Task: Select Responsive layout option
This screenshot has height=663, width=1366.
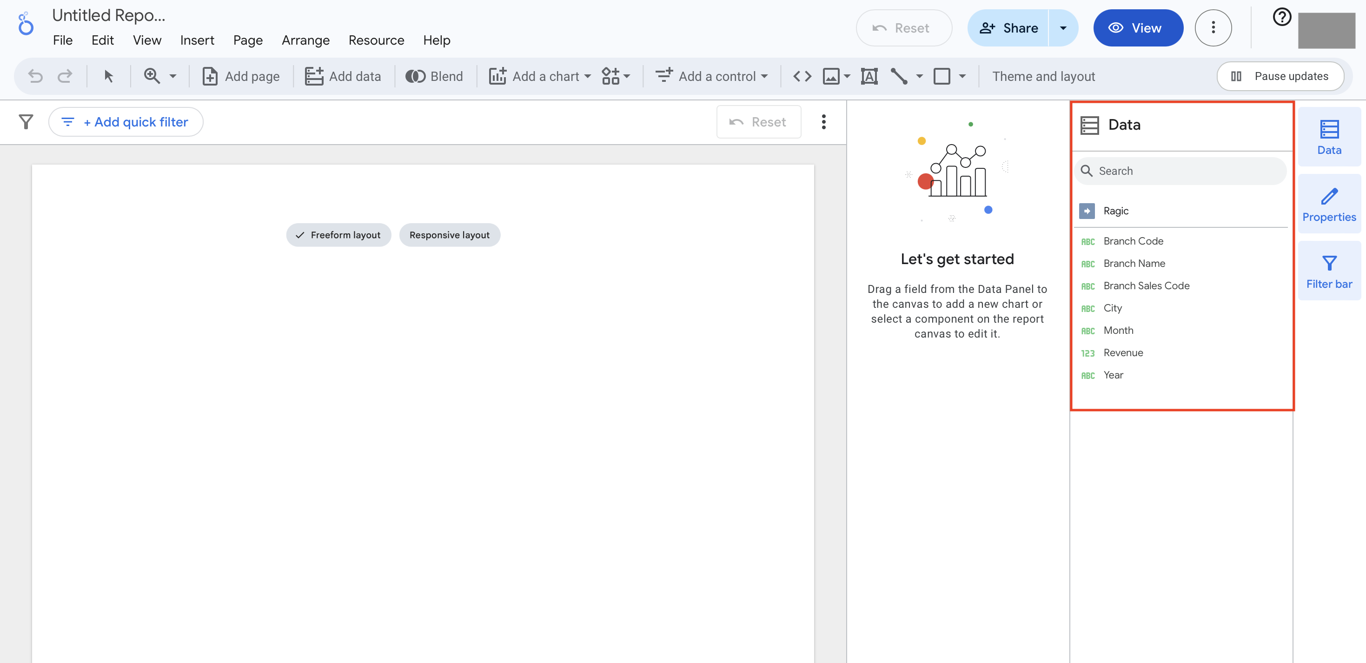Action: 449,235
